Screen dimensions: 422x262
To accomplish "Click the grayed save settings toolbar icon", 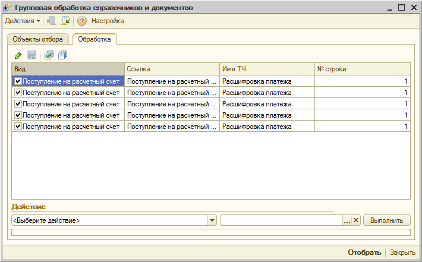I will (x=51, y=21).
